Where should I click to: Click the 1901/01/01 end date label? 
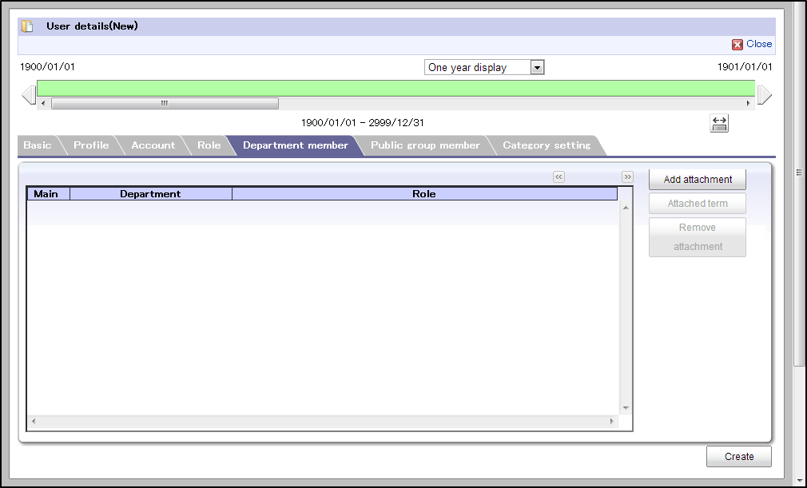(745, 67)
